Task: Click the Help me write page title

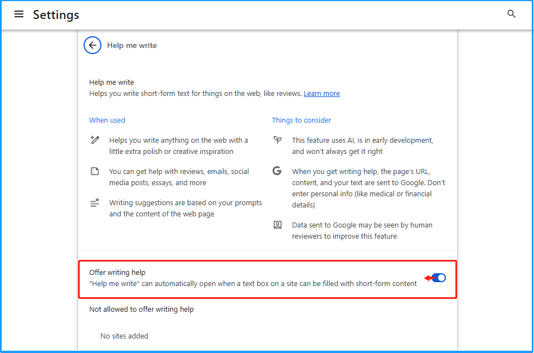Action: [133, 45]
